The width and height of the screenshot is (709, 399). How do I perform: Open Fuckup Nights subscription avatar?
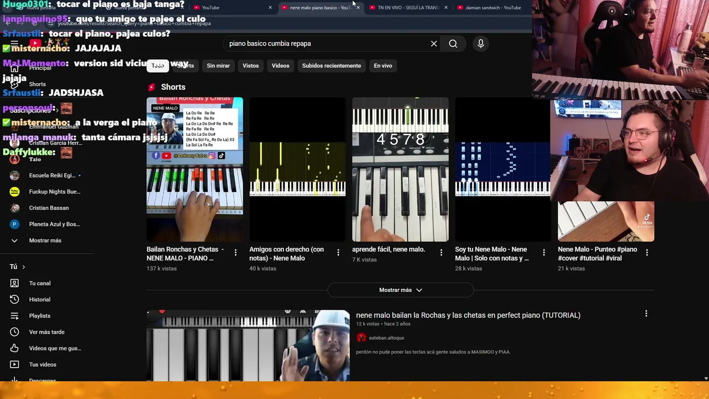click(x=14, y=192)
